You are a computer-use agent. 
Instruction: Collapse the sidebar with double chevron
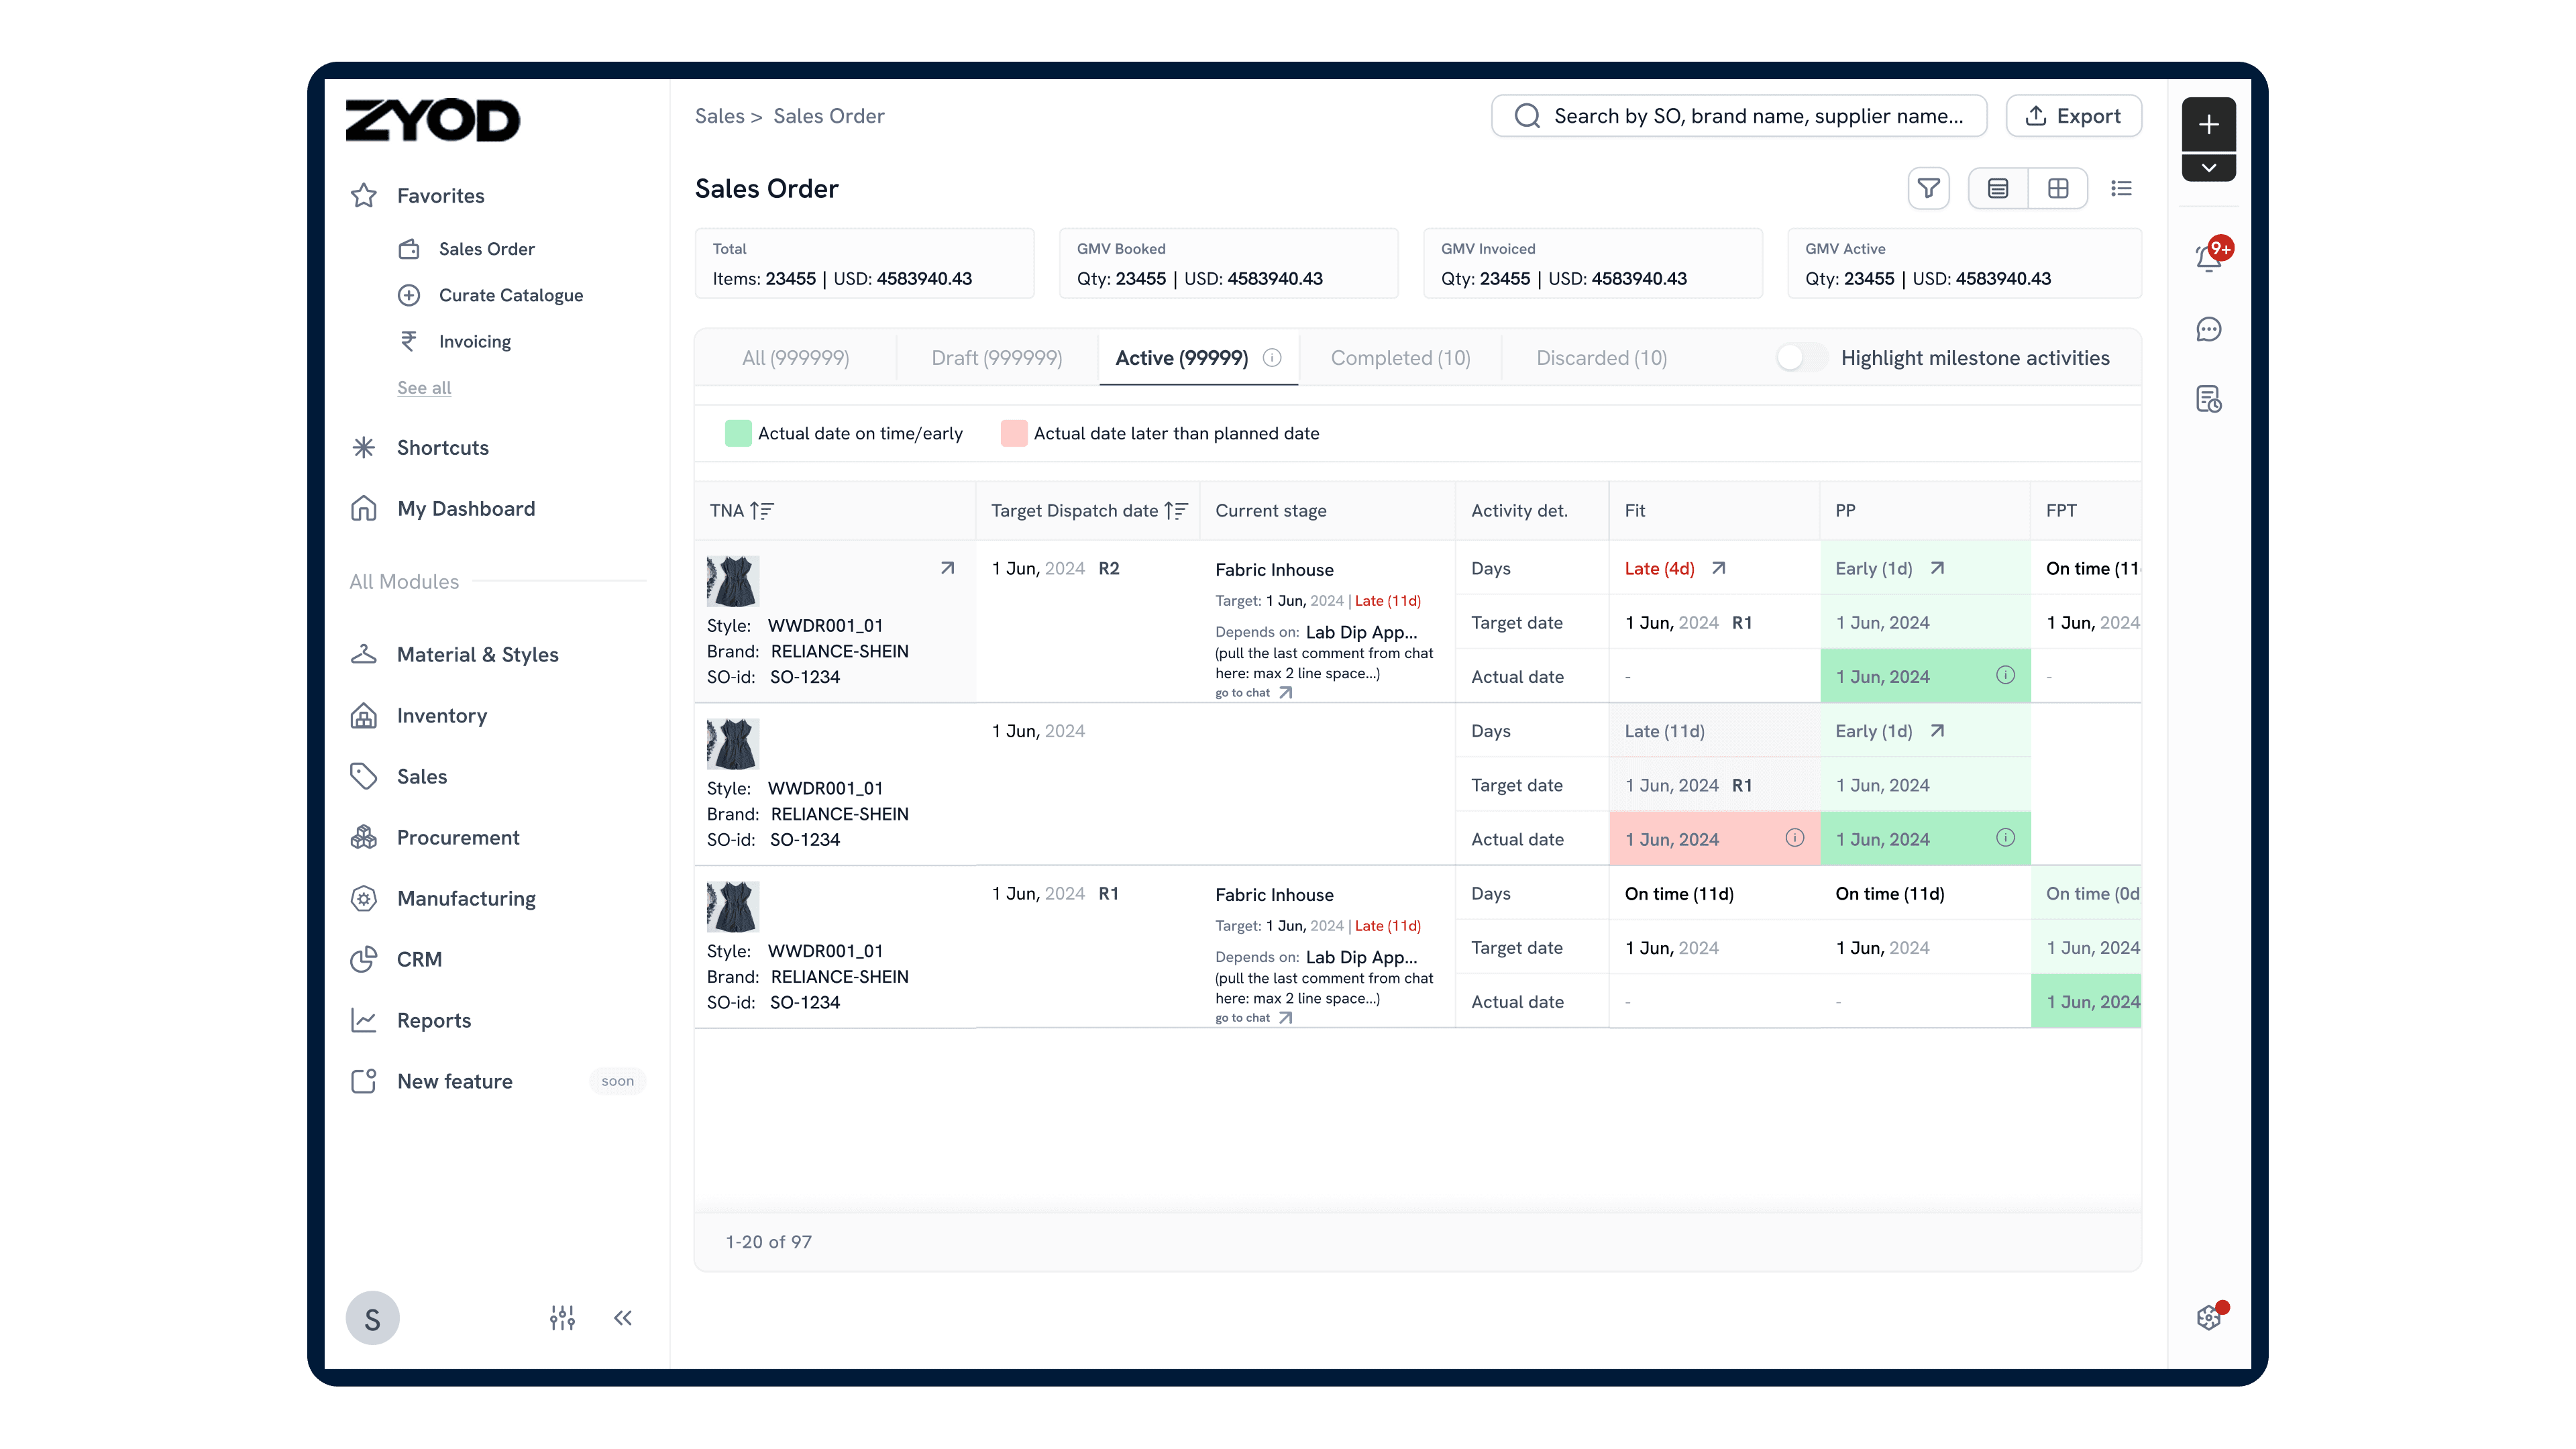623,1318
